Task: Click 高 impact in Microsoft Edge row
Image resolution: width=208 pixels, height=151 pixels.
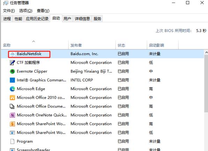Action: click(151, 89)
